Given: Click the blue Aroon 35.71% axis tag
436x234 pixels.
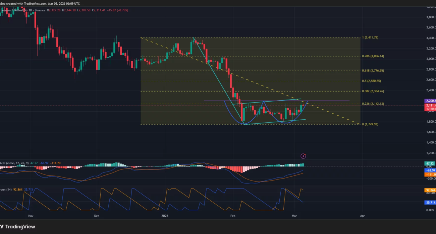Looking at the screenshot, I should [x=430, y=203].
